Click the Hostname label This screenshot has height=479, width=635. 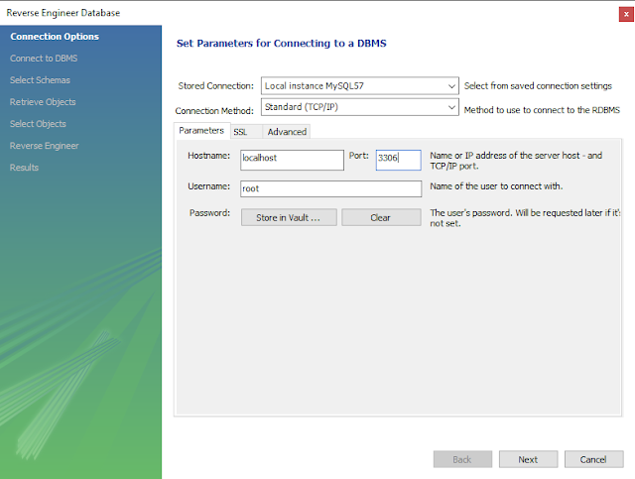tap(209, 156)
